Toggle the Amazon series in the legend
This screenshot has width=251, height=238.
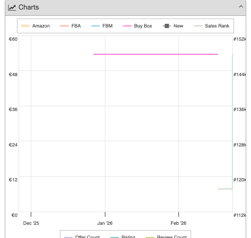click(35, 26)
